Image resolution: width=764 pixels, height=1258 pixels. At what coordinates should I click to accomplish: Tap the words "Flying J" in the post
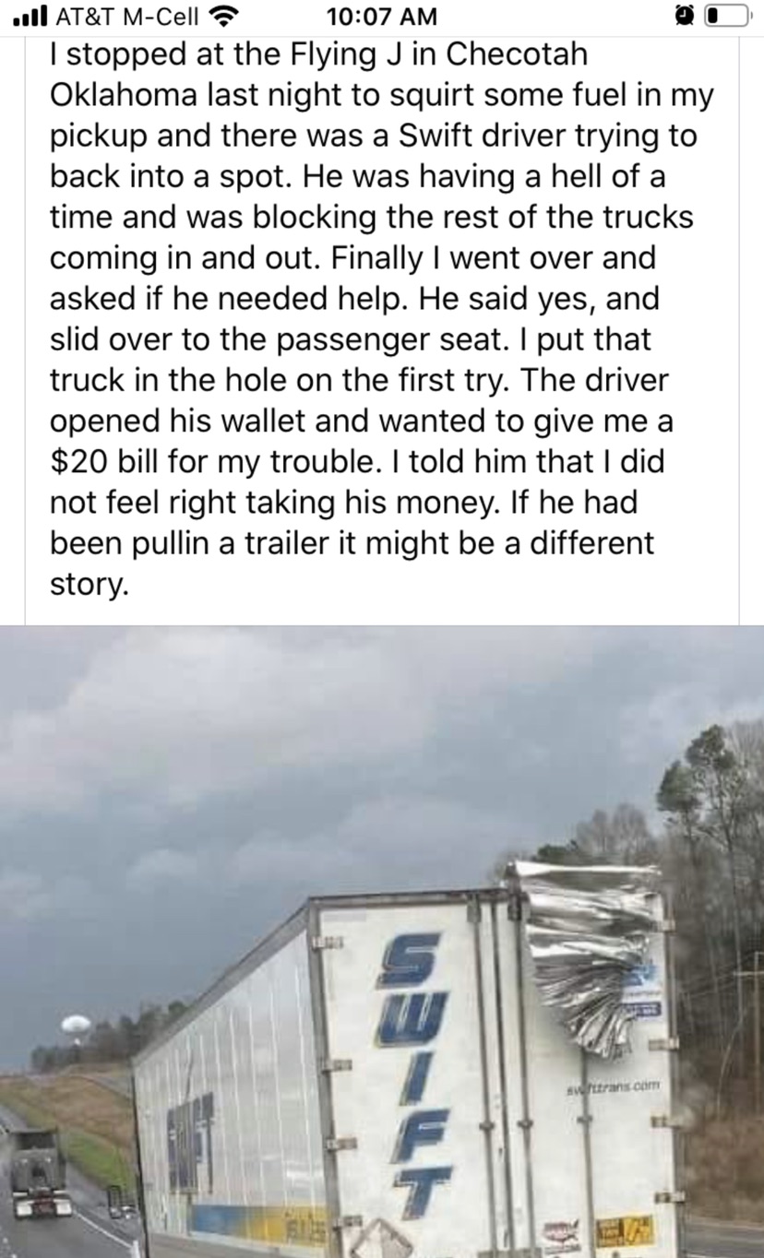tap(346, 53)
